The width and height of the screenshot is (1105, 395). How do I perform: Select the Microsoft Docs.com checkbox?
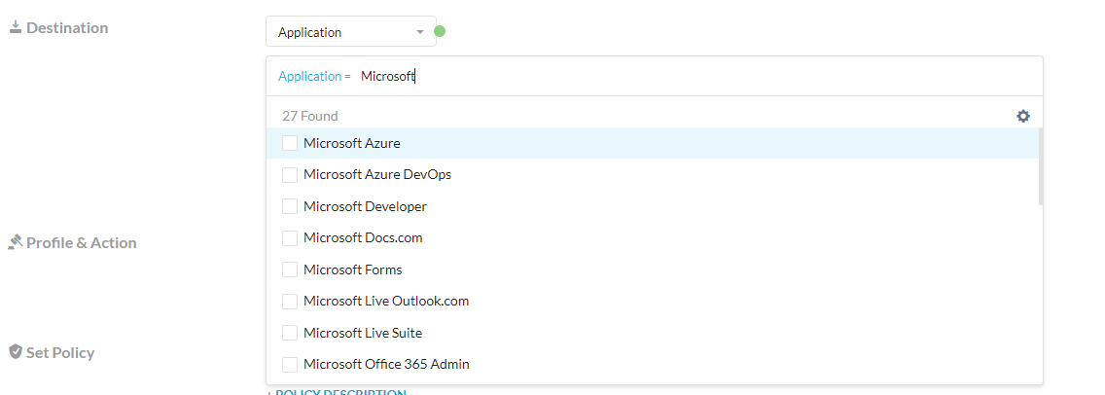click(290, 238)
